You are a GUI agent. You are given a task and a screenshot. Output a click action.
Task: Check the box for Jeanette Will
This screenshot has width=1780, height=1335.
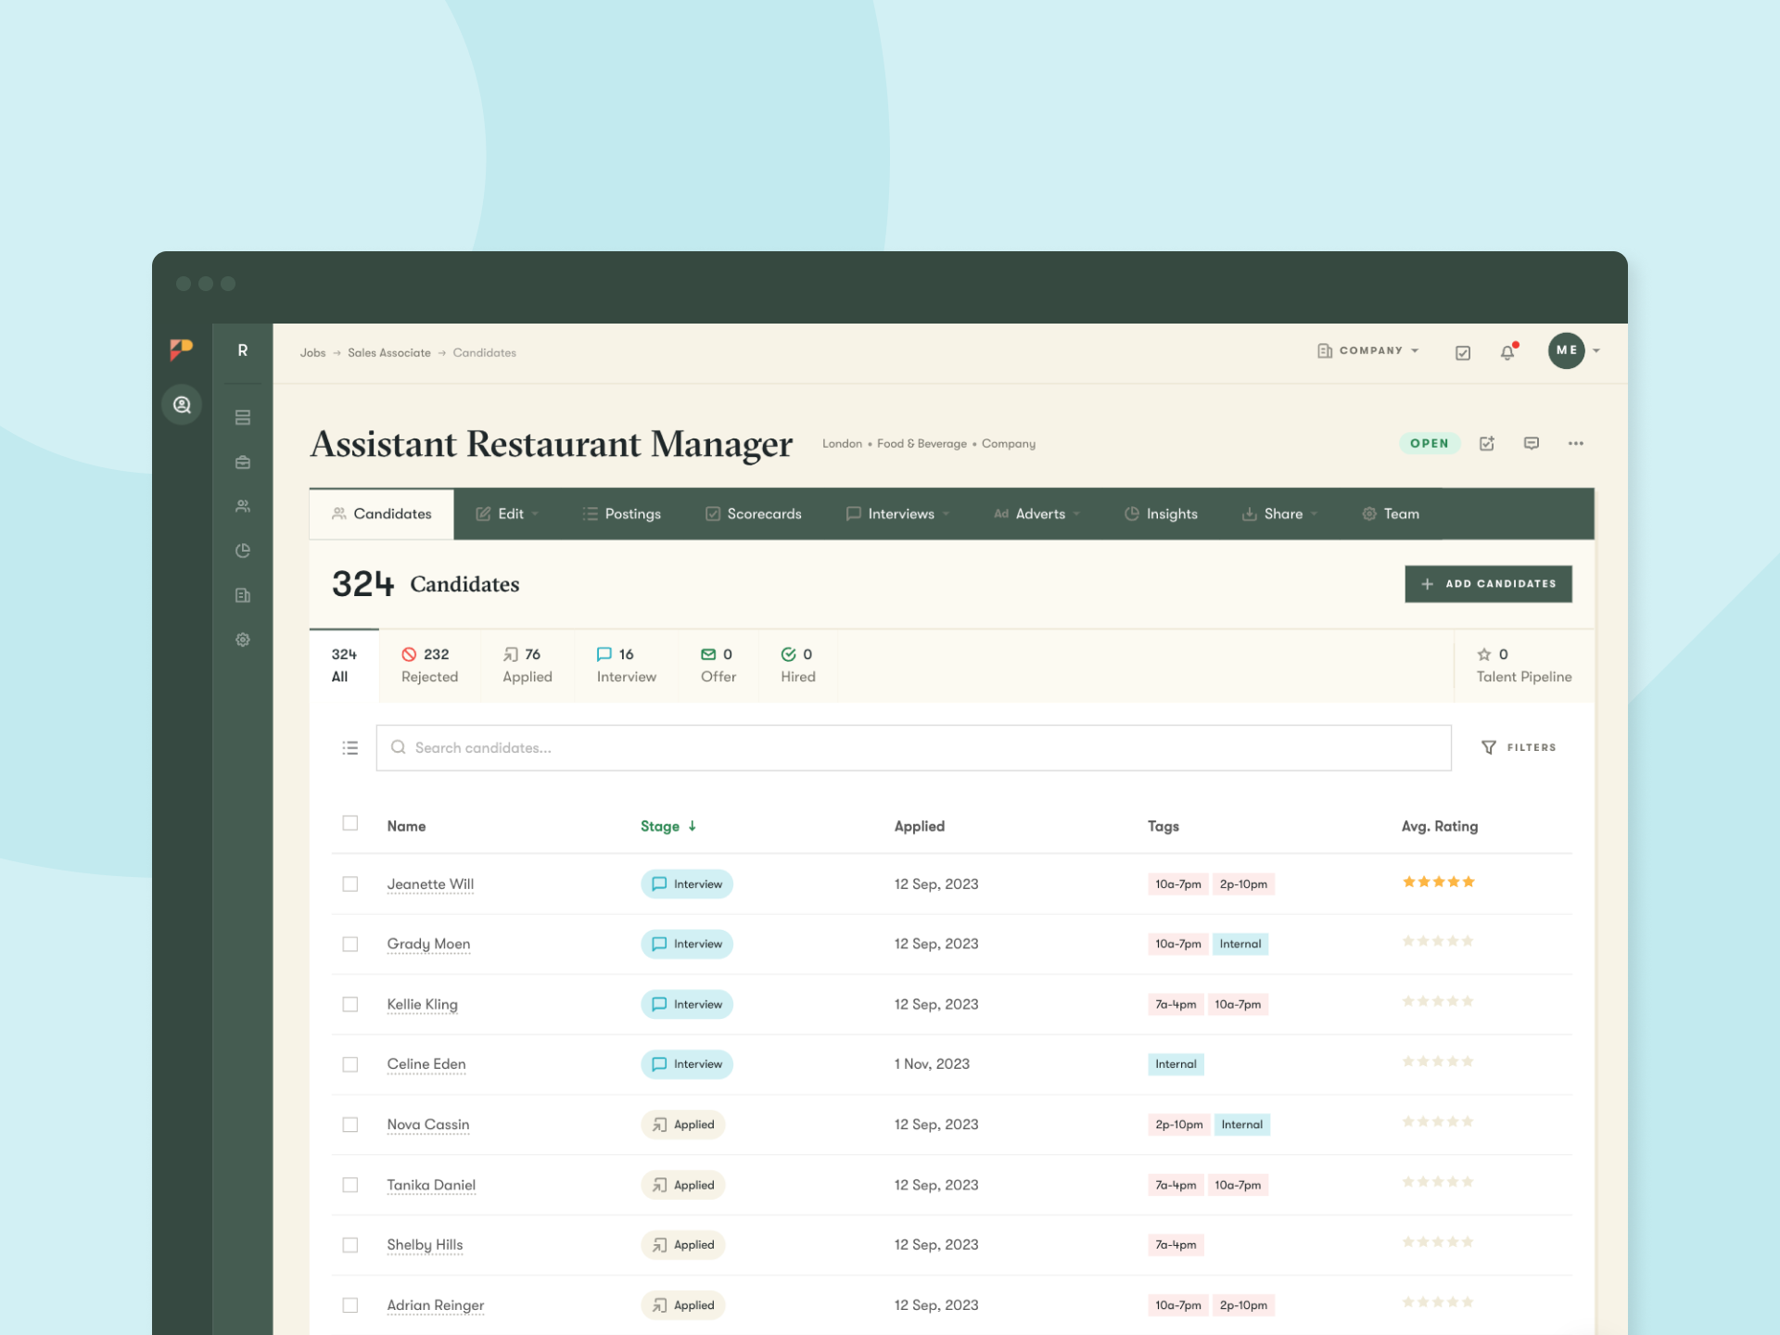coord(350,884)
